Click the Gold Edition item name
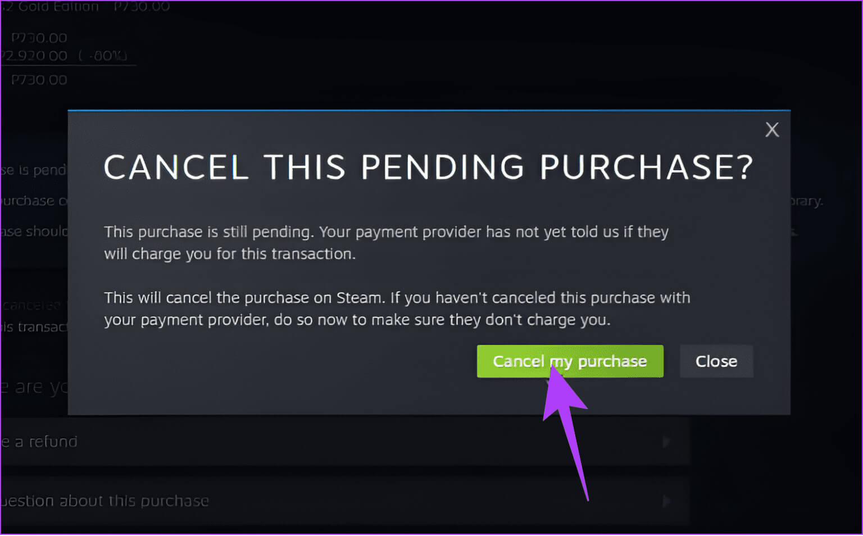 click(56, 7)
